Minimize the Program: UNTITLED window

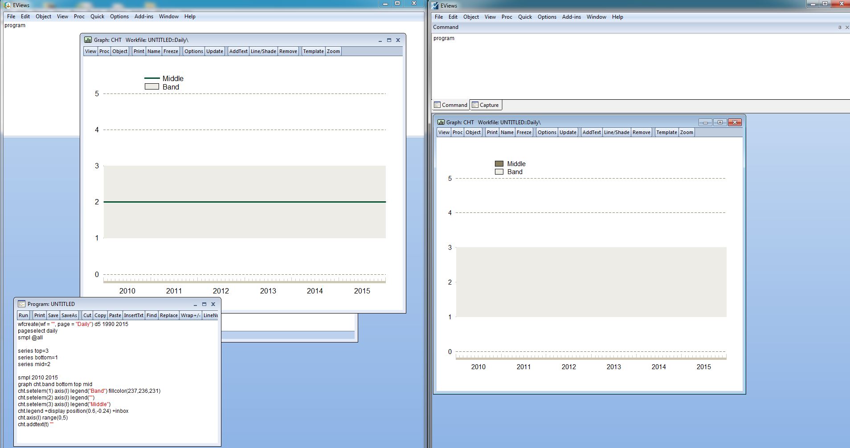point(195,304)
